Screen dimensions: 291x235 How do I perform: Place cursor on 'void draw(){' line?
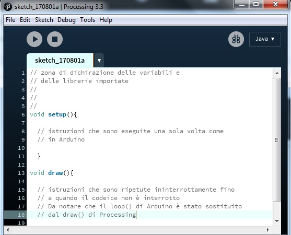click(x=52, y=173)
